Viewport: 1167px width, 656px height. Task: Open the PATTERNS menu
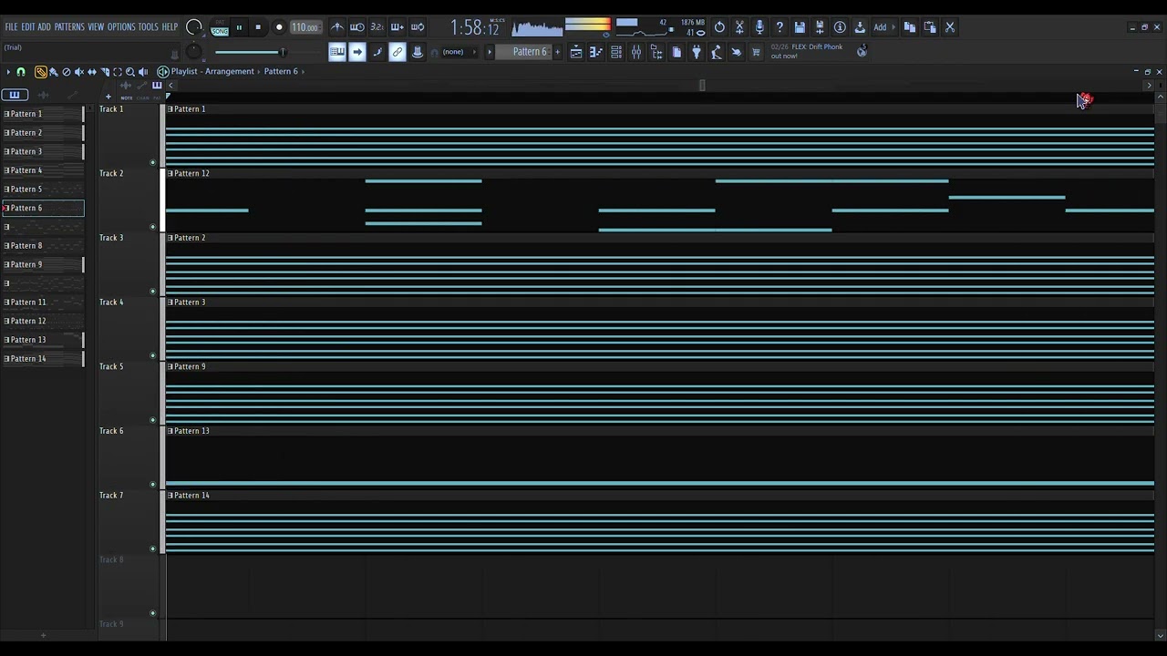[x=69, y=27]
